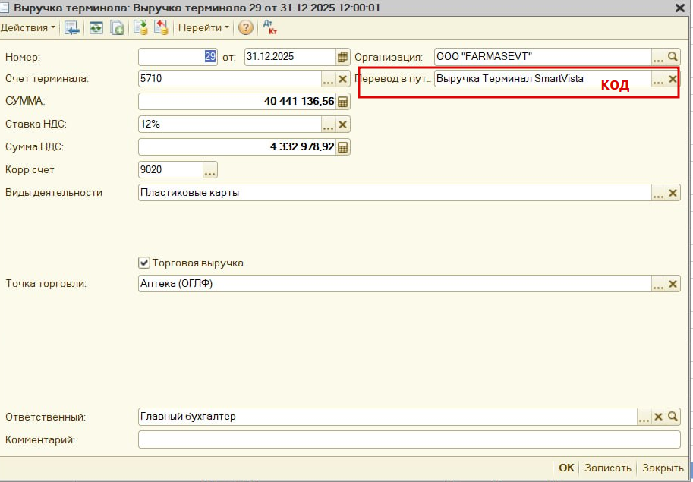Screen dimensions: 693x482
Task: Click the Аптека (ОГЛФ) field
Action: click(x=395, y=284)
